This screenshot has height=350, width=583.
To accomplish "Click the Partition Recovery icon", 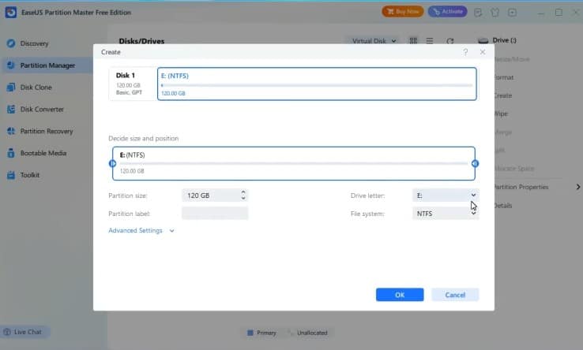I will (11, 131).
